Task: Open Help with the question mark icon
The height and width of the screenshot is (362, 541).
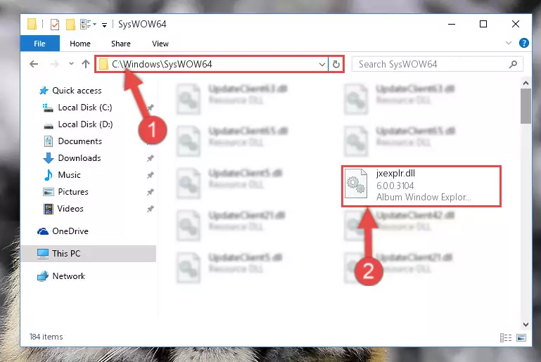Action: point(523,43)
